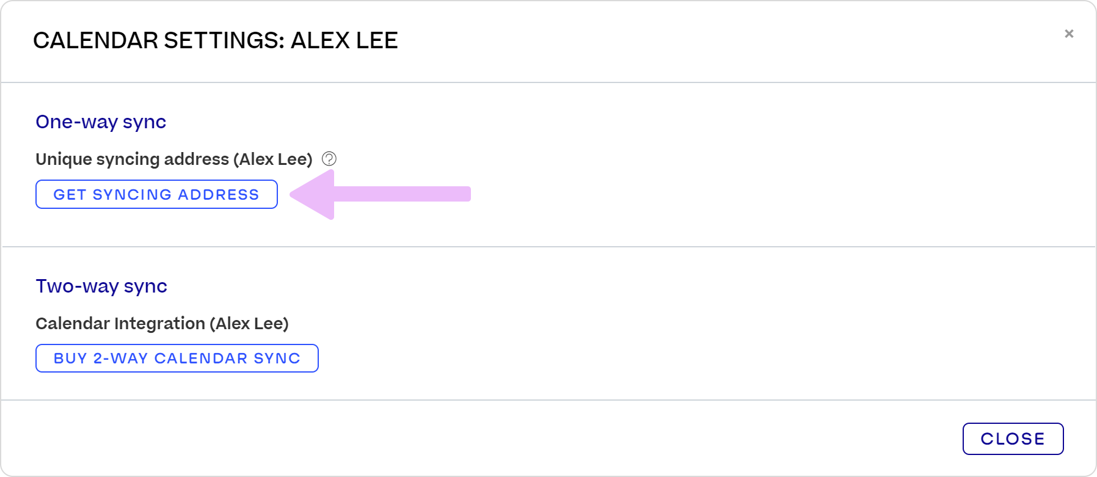Image resolution: width=1097 pixels, height=477 pixels.
Task: Click the Two-way sync heading
Action: tap(101, 286)
